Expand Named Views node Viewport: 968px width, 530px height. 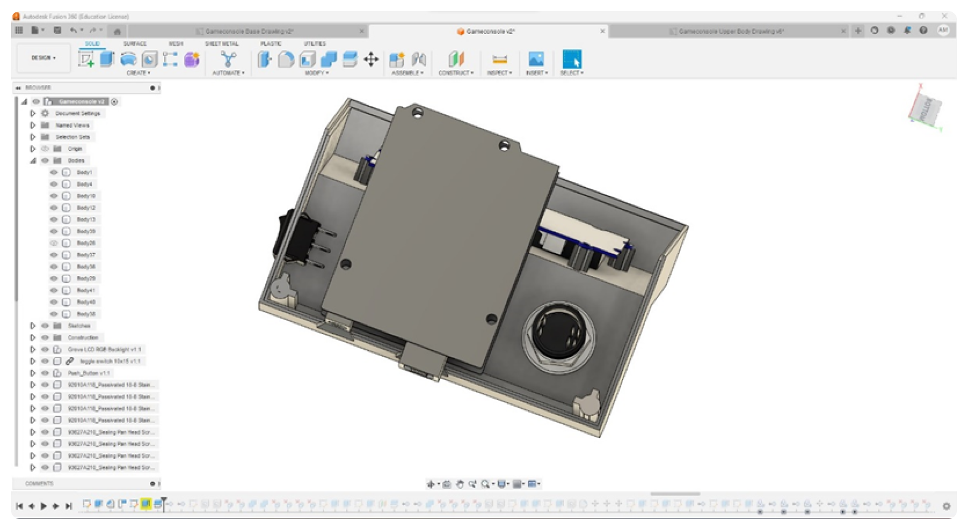click(33, 125)
